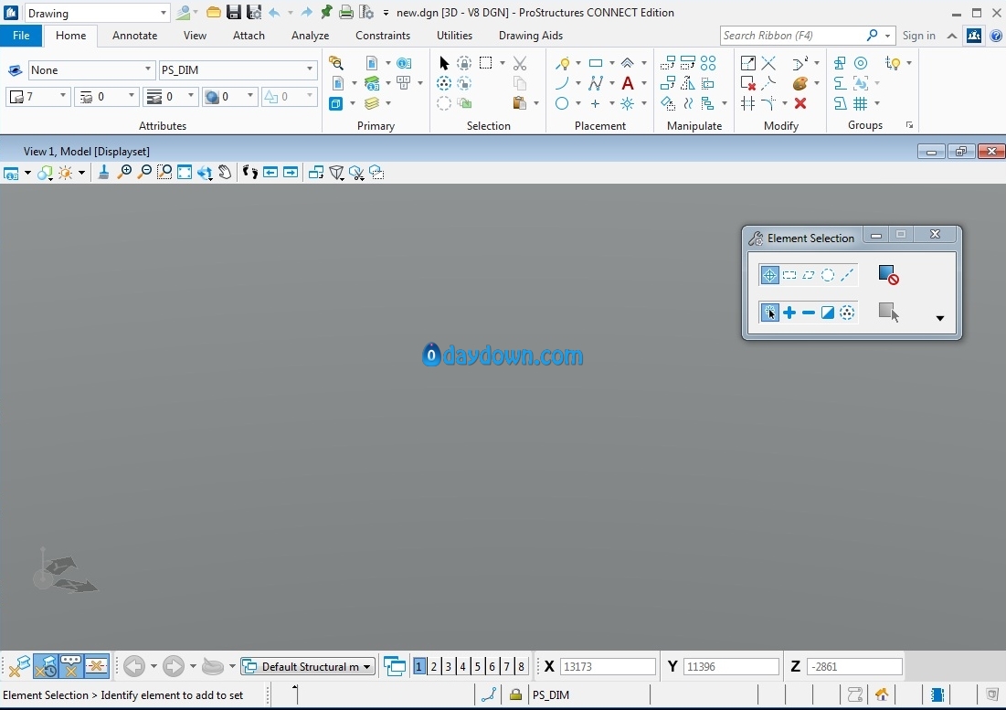Click the home icon in status bar
1006x710 pixels.
pyautogui.click(x=882, y=694)
